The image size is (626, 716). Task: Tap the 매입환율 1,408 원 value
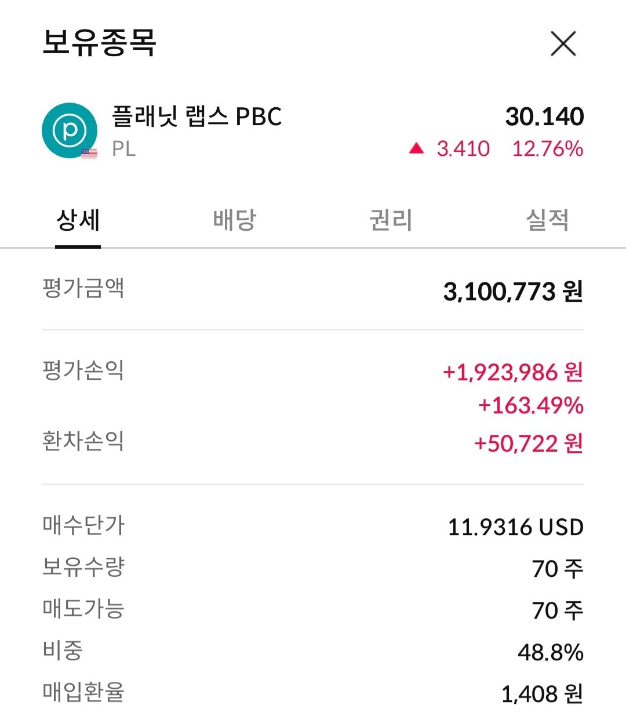541,694
